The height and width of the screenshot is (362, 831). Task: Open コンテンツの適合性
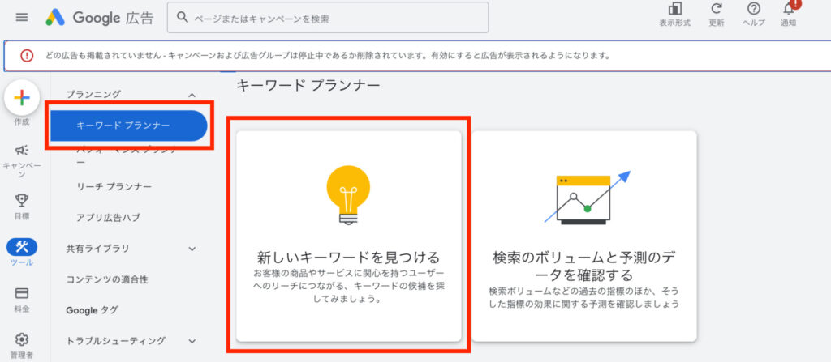coord(107,279)
